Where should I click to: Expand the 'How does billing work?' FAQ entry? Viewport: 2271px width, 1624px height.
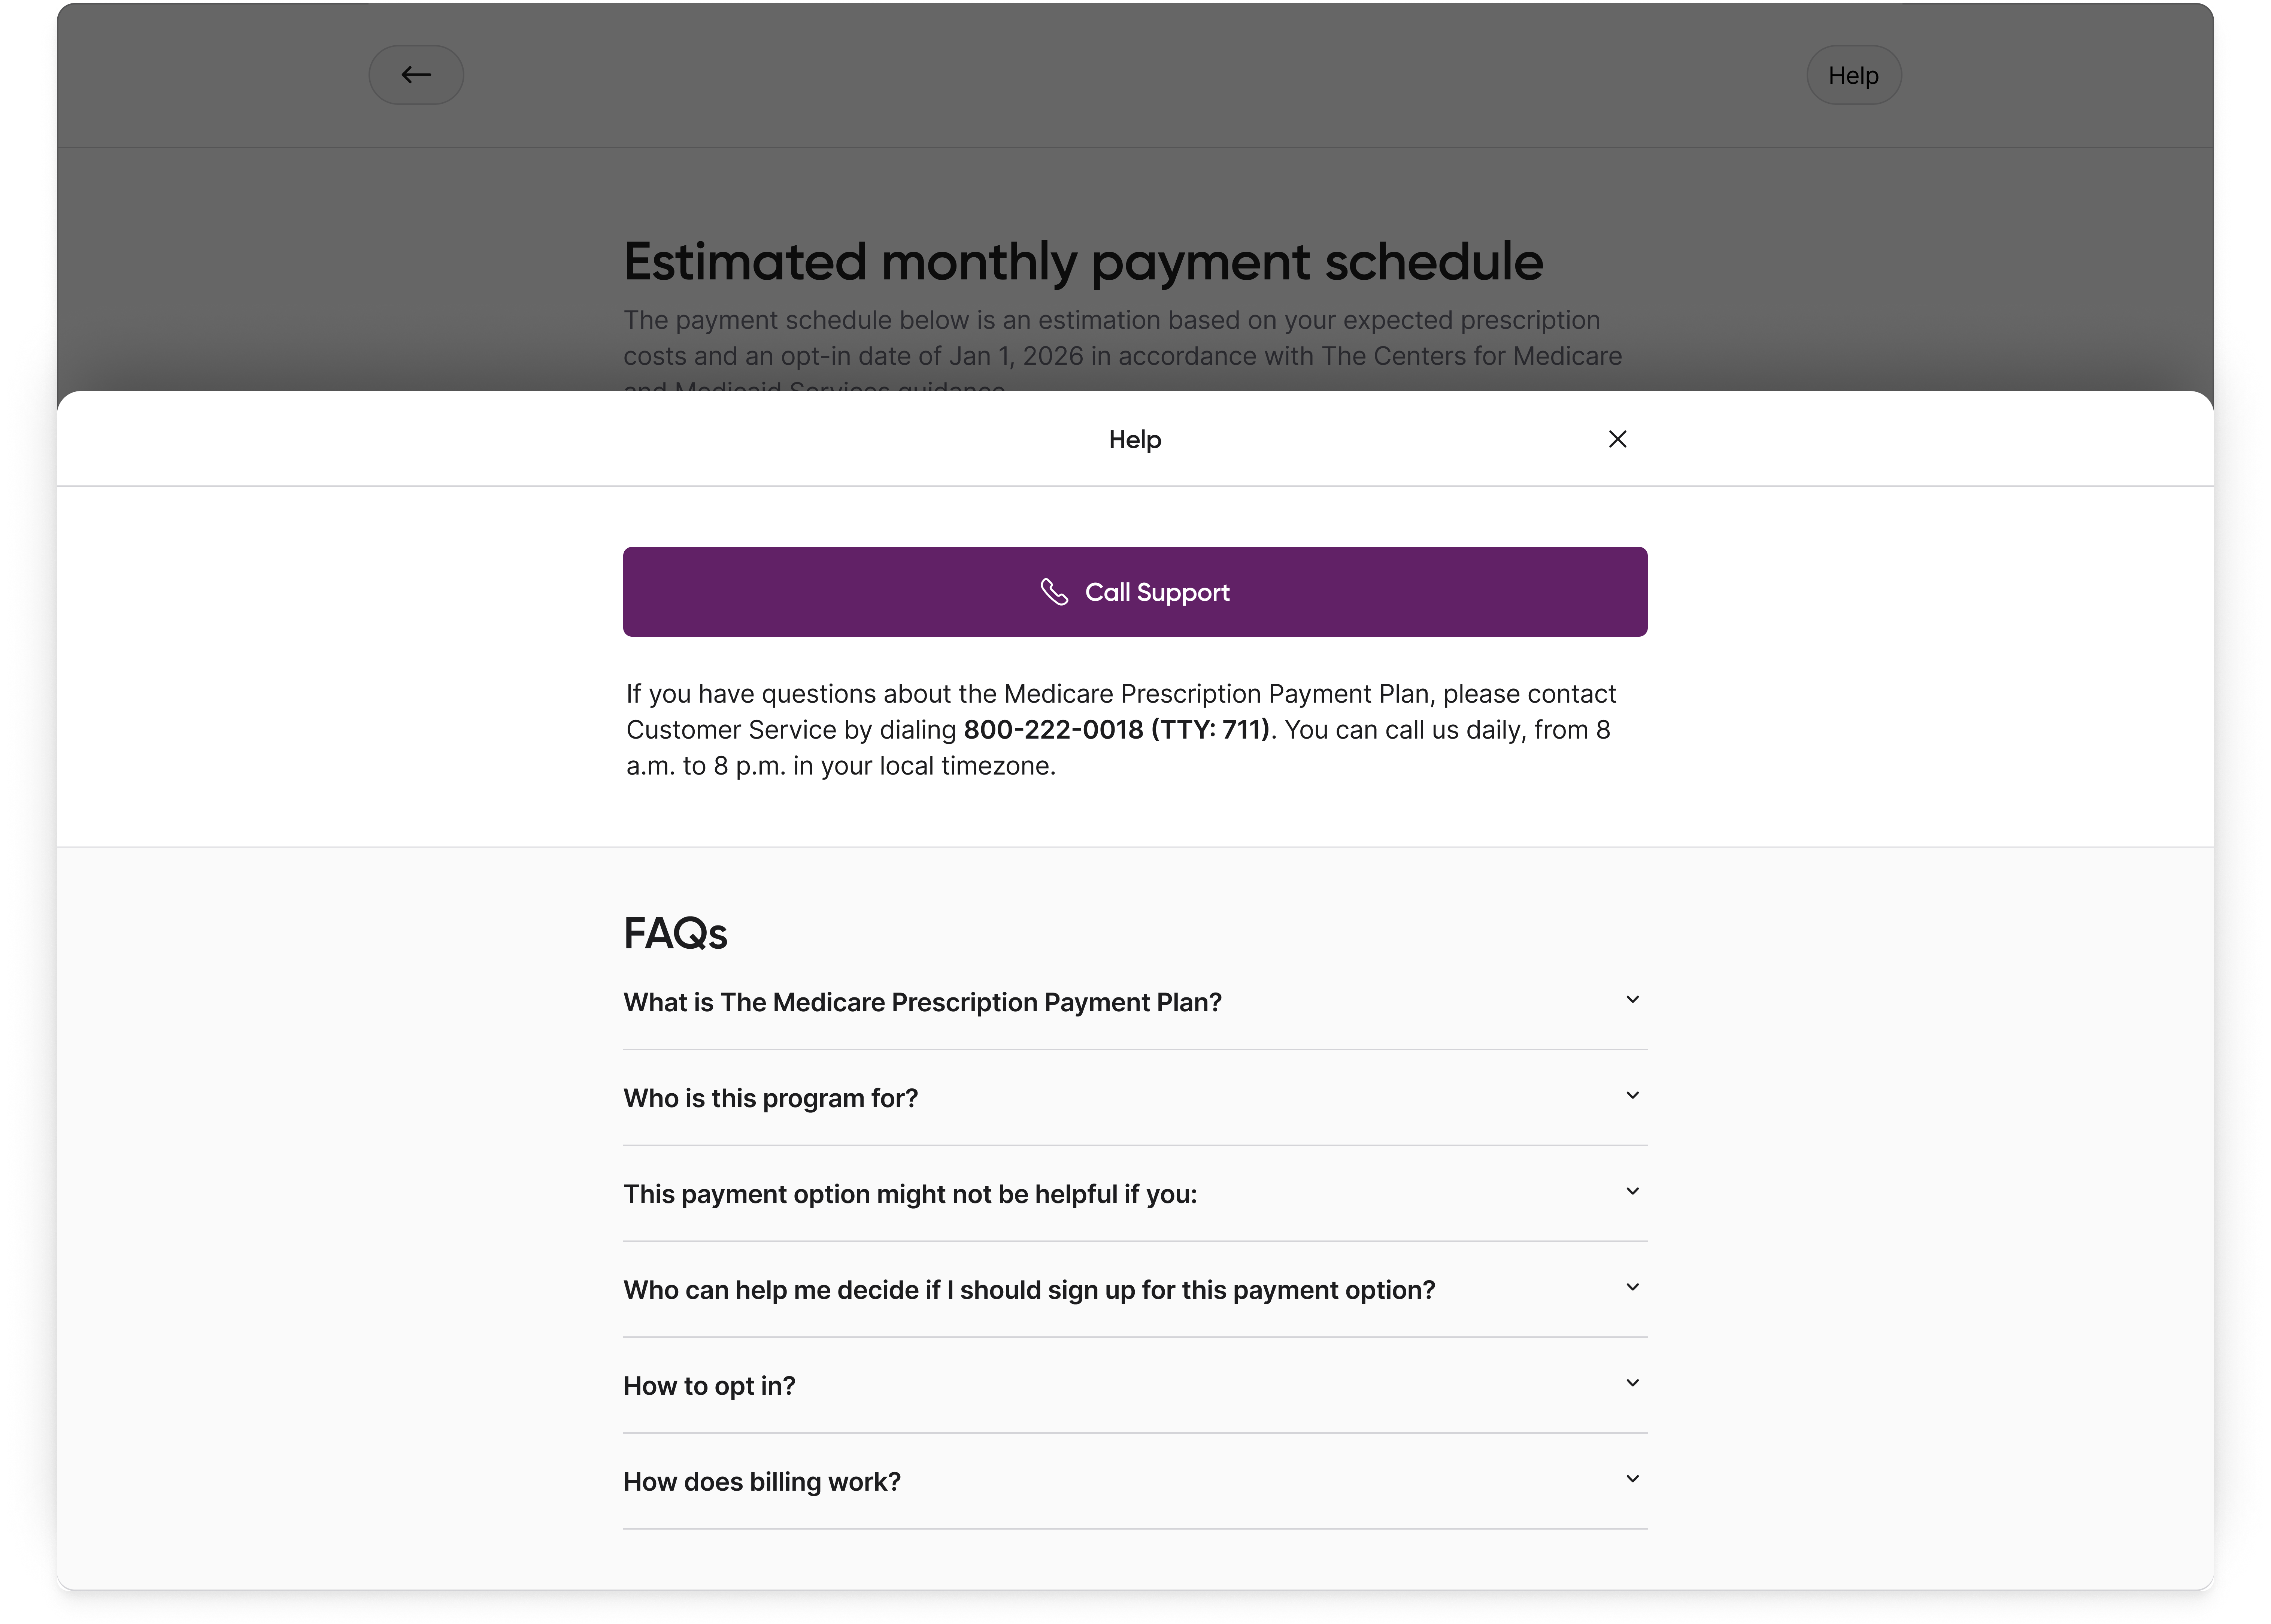[x=762, y=1481]
